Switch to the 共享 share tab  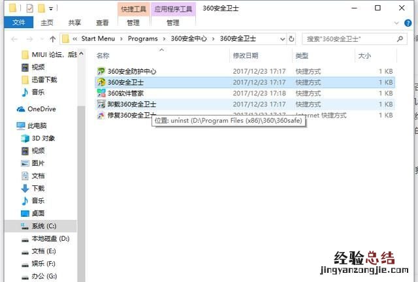coord(74,22)
